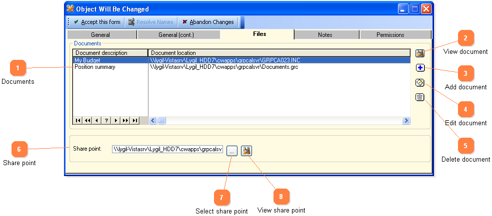The image size is (492, 216).
Task: Click the horizontal scrollbar thumb
Action: coord(161,121)
